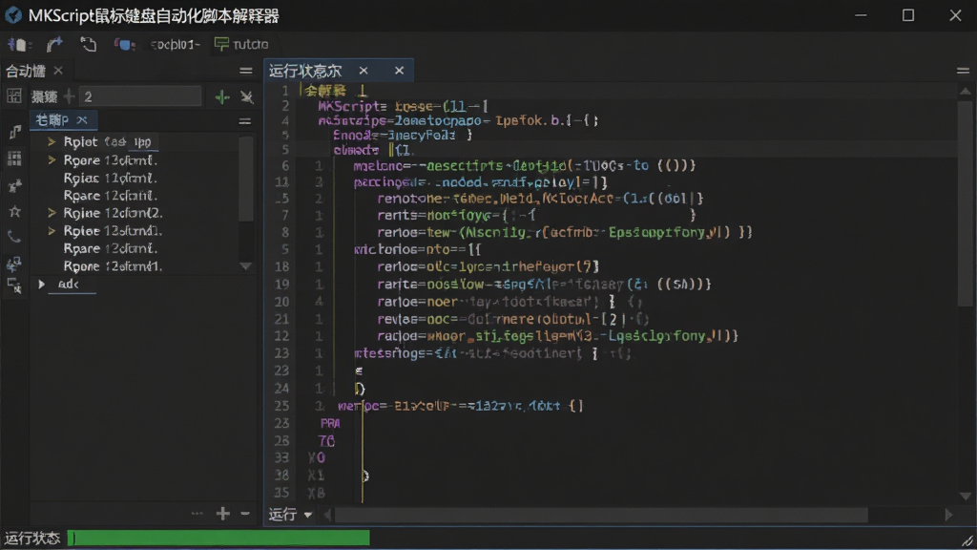Viewport: 977px width, 550px height.
Task: Open the left panel's top hamburger menu
Action: [x=246, y=71]
